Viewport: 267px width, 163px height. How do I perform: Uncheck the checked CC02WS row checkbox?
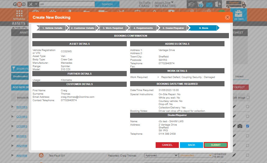pos(247,126)
